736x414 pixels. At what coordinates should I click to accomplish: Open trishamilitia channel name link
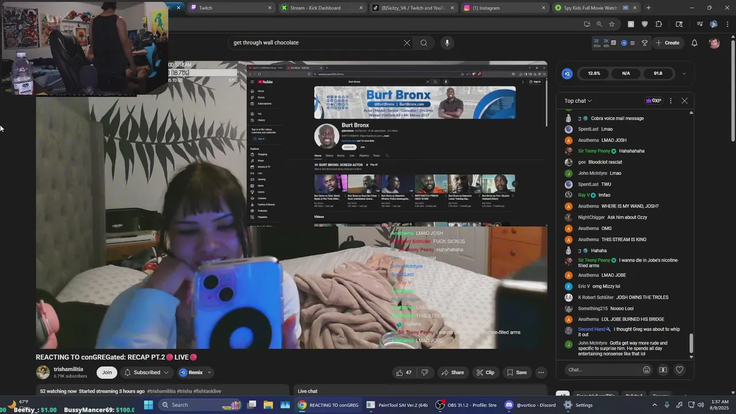pyautogui.click(x=68, y=369)
